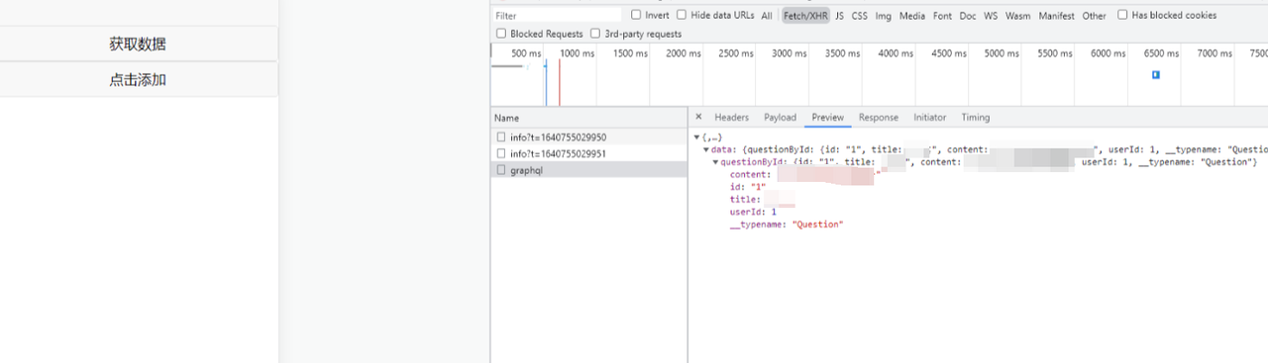The image size is (1268, 363).
Task: Filter requests by JS
Action: [x=839, y=16]
